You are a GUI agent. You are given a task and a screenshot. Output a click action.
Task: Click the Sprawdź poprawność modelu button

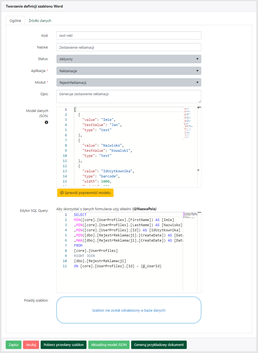(x=85, y=193)
